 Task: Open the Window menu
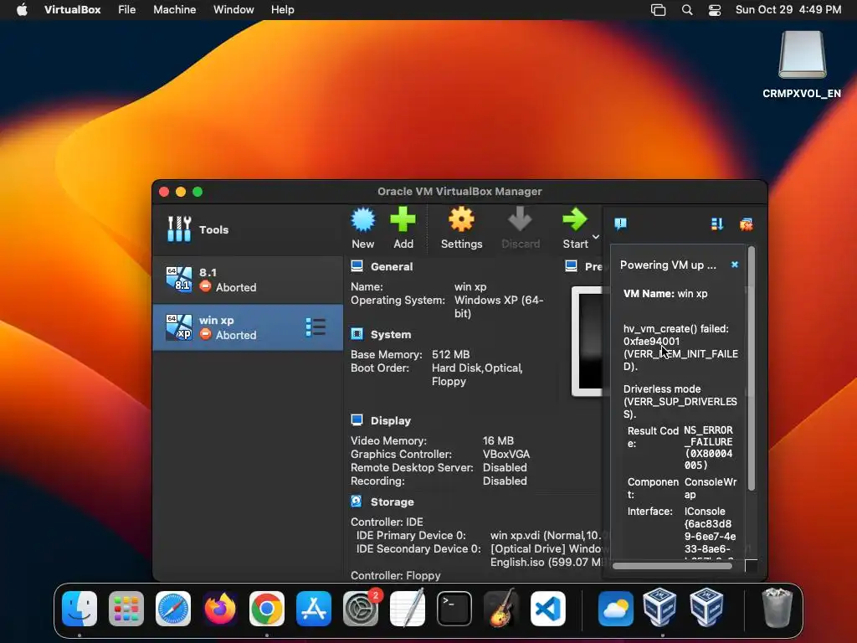coord(233,10)
